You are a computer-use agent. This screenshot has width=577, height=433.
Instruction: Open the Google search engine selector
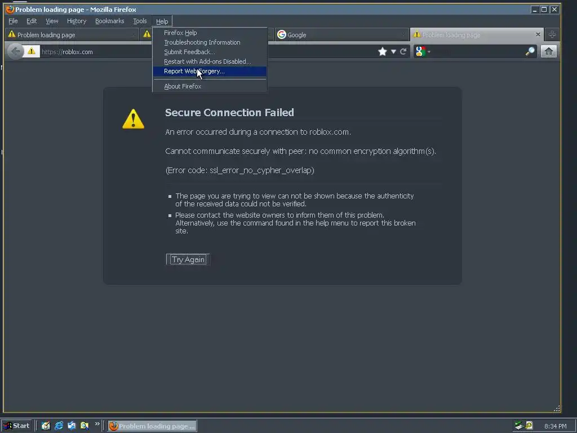point(423,51)
